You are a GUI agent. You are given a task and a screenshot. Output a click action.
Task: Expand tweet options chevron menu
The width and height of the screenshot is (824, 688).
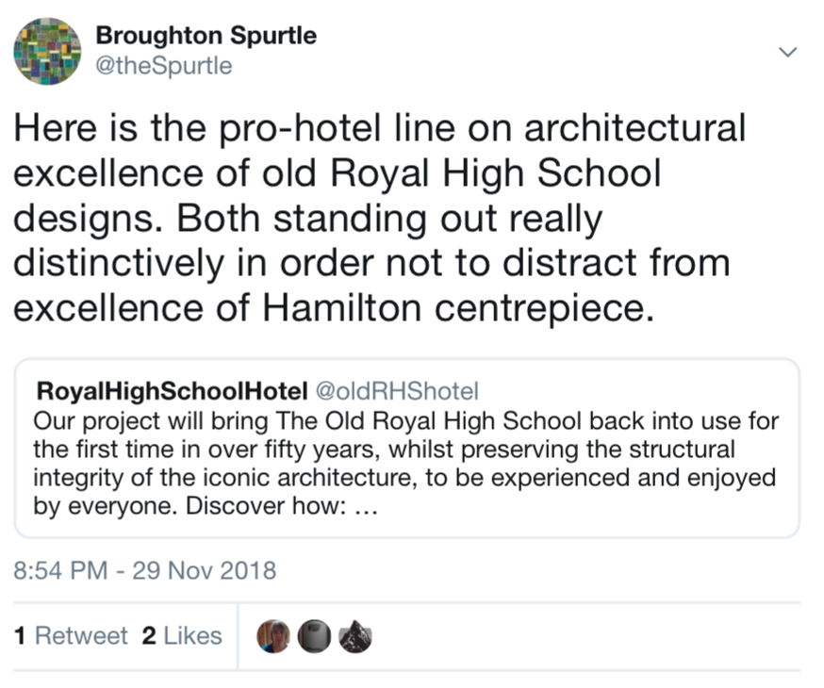(788, 52)
